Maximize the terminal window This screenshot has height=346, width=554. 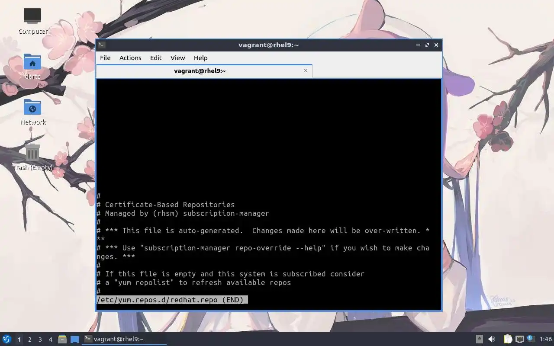pyautogui.click(x=427, y=45)
